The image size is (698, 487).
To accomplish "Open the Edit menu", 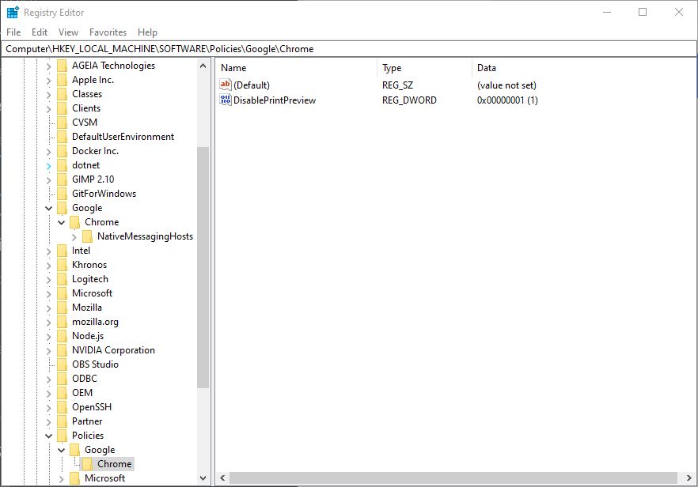I will click(40, 32).
